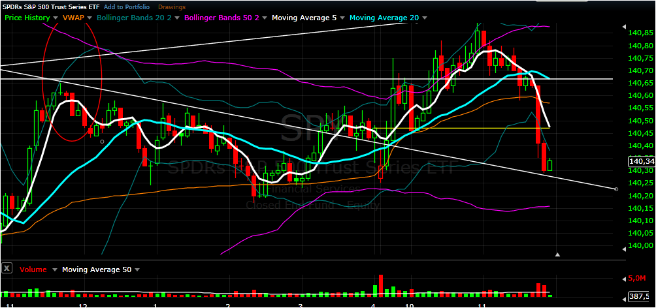Click the small up-arrow scroll marker

coord(557,254)
